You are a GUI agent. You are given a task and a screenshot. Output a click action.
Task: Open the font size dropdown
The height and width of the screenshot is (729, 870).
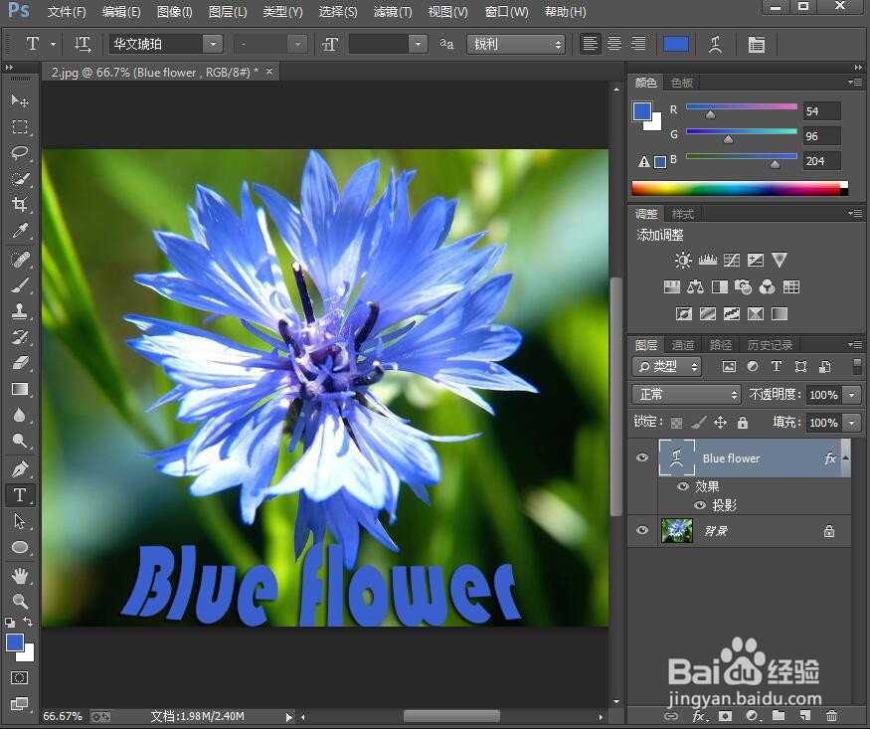point(418,44)
